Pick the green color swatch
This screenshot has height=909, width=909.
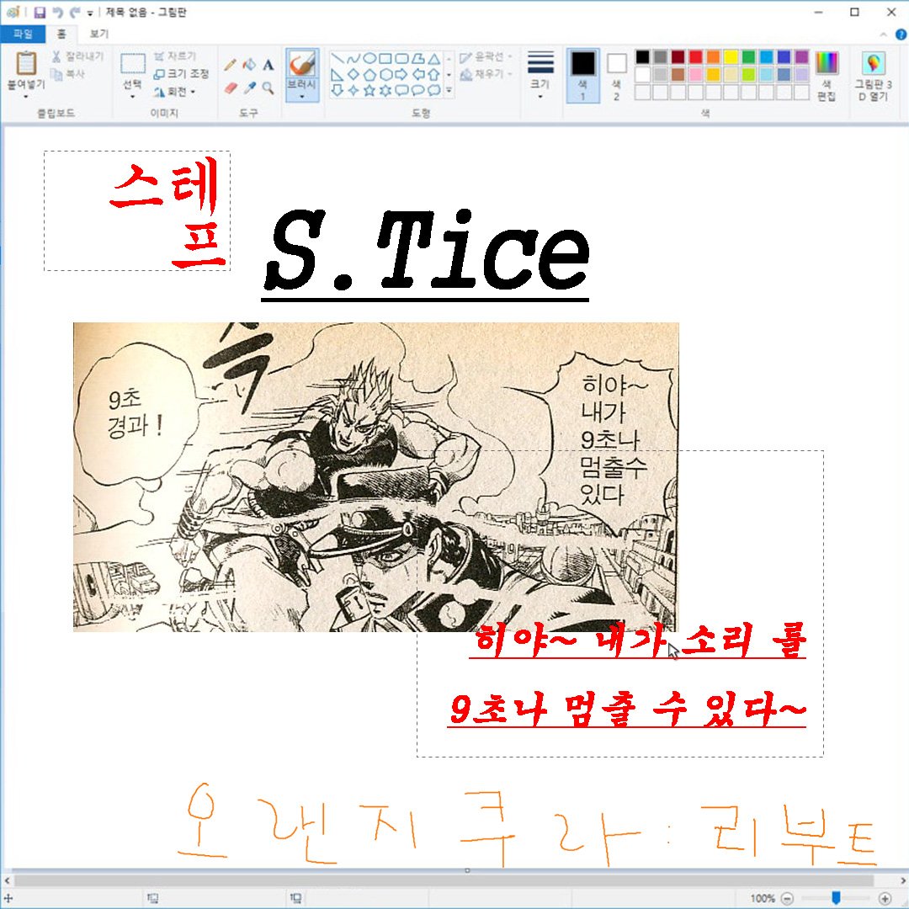748,57
